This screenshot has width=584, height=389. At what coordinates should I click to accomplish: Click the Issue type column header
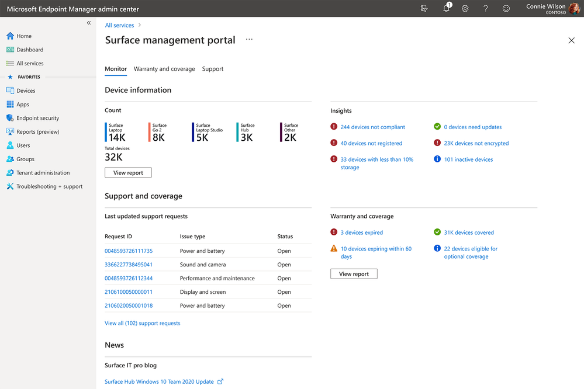tap(192, 237)
